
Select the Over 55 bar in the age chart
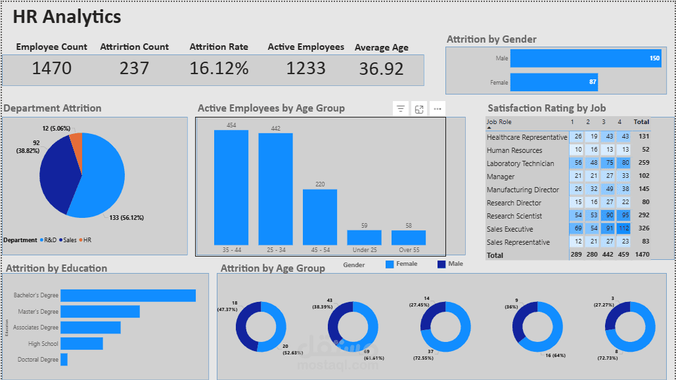coord(409,236)
